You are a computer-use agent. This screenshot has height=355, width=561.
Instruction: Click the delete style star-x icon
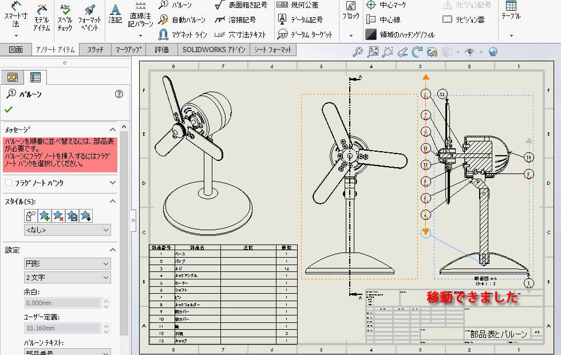(58, 216)
